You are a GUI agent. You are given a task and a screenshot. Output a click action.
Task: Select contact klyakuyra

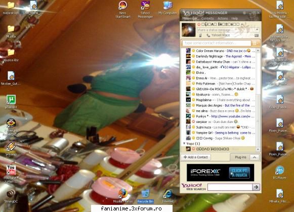pyautogui.click(x=219, y=95)
